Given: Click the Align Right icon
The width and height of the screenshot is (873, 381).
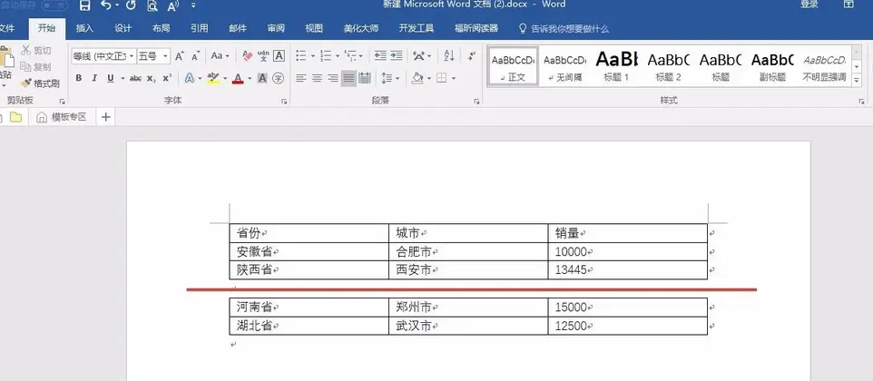Looking at the screenshot, I should [x=333, y=78].
